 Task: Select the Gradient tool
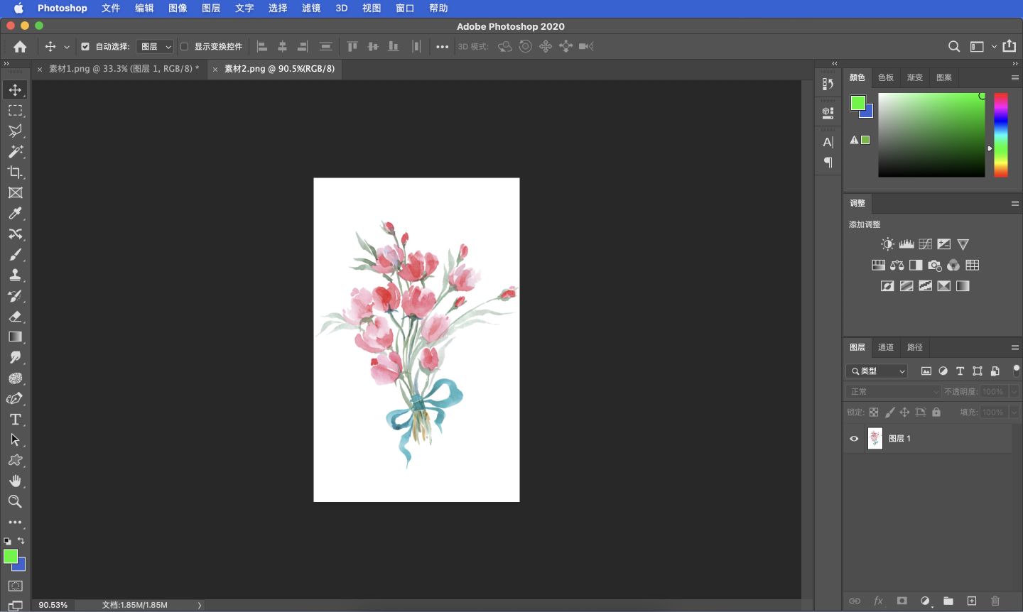tap(15, 337)
